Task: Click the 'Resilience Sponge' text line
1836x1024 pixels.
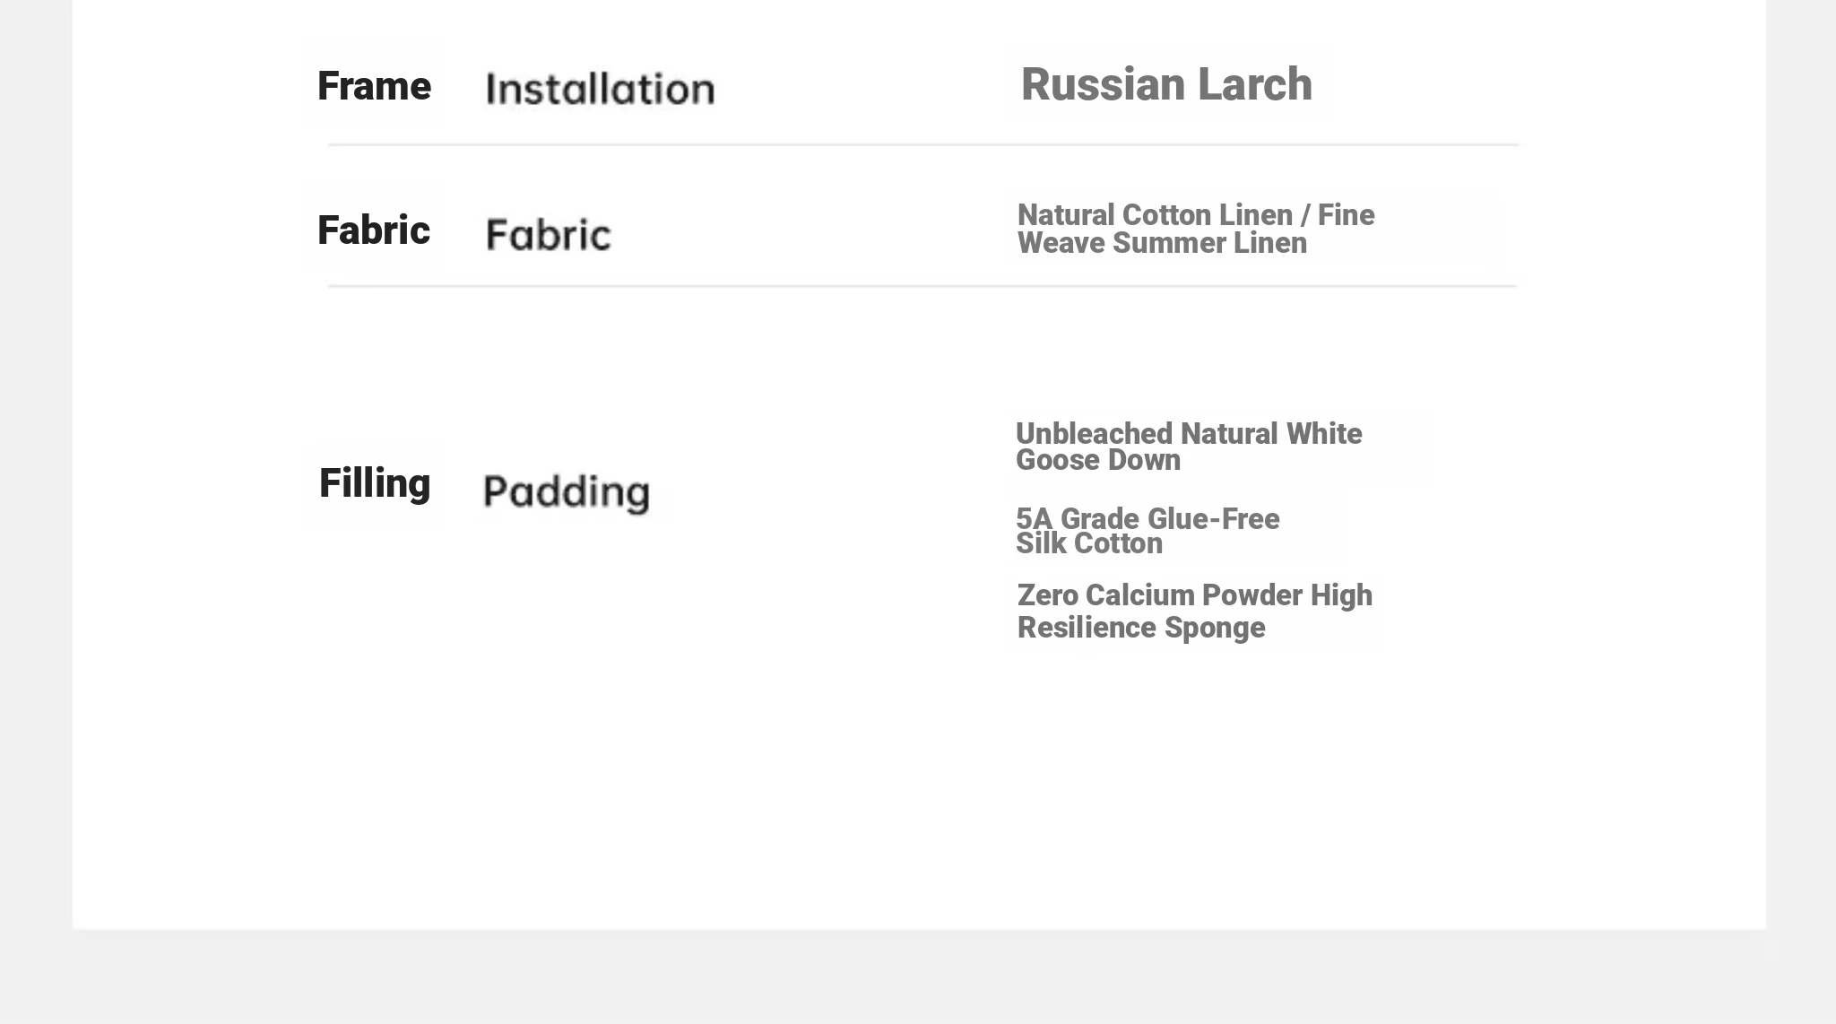Action: point(1141,628)
